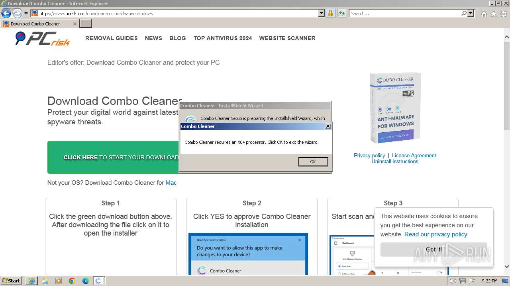Open the media player taskbar icon
Viewport: 510px width, 286px height.
pyautogui.click(x=59, y=281)
